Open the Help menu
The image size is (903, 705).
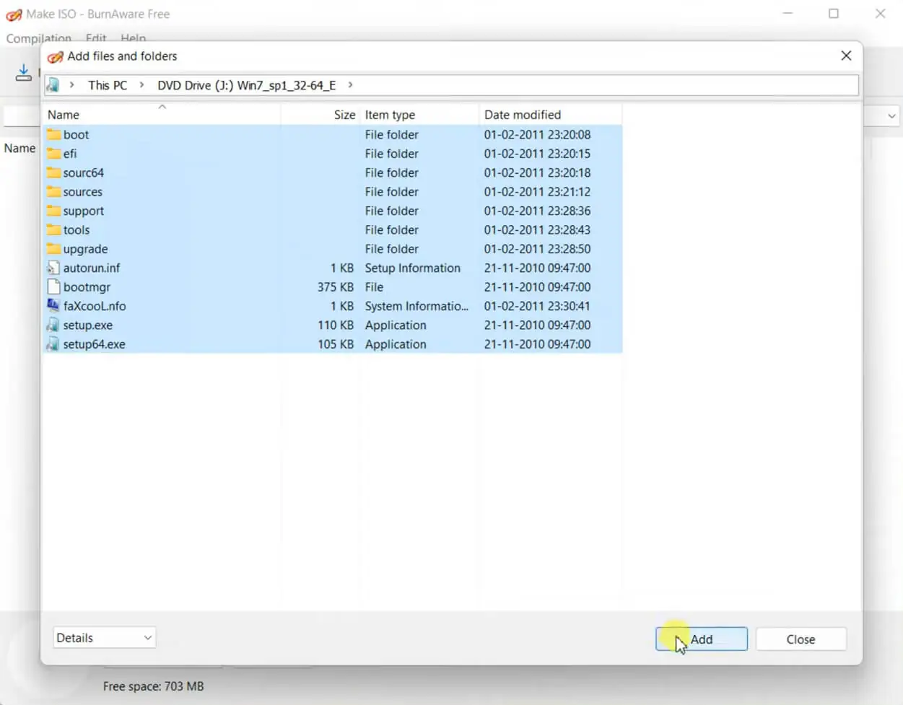[x=134, y=38]
